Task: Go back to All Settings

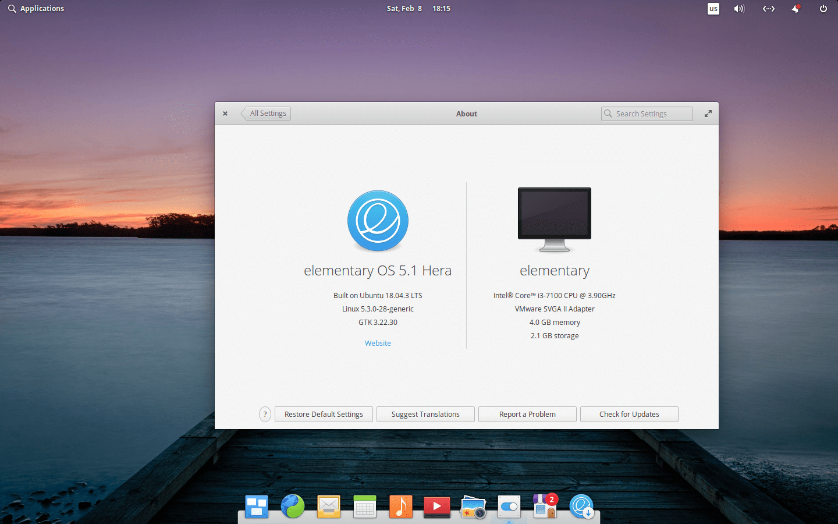Action: tap(266, 114)
